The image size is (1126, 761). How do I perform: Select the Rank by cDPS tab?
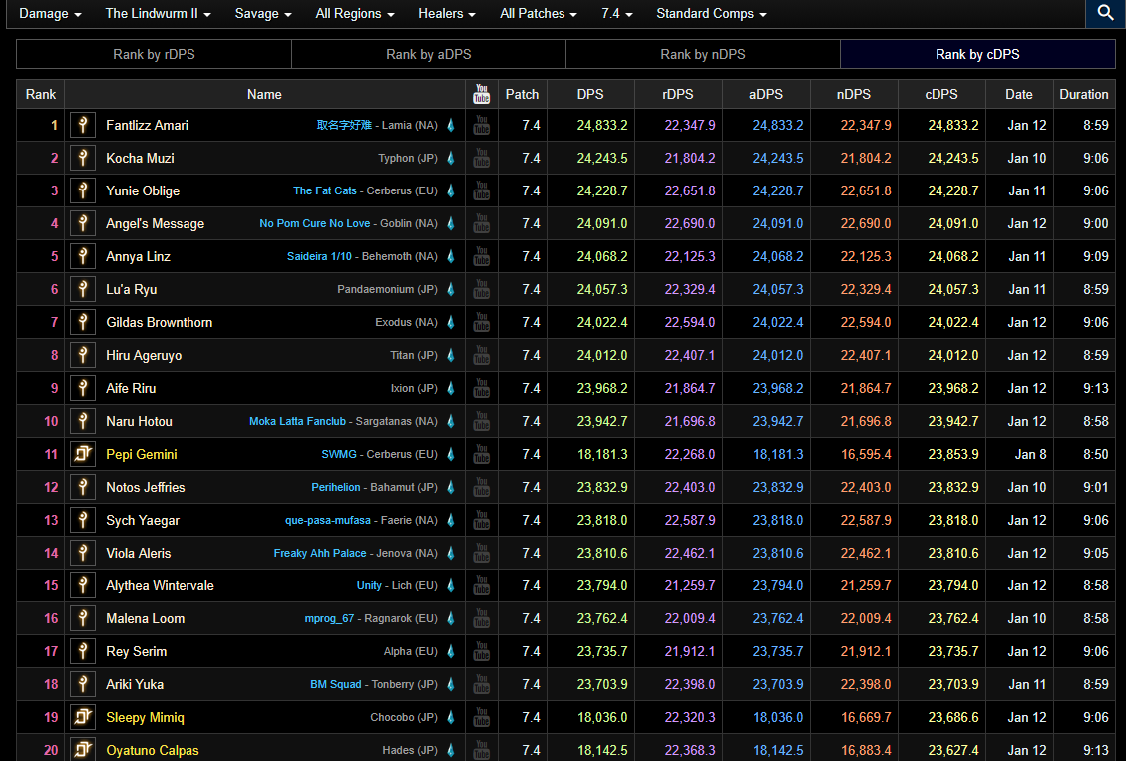coord(977,54)
